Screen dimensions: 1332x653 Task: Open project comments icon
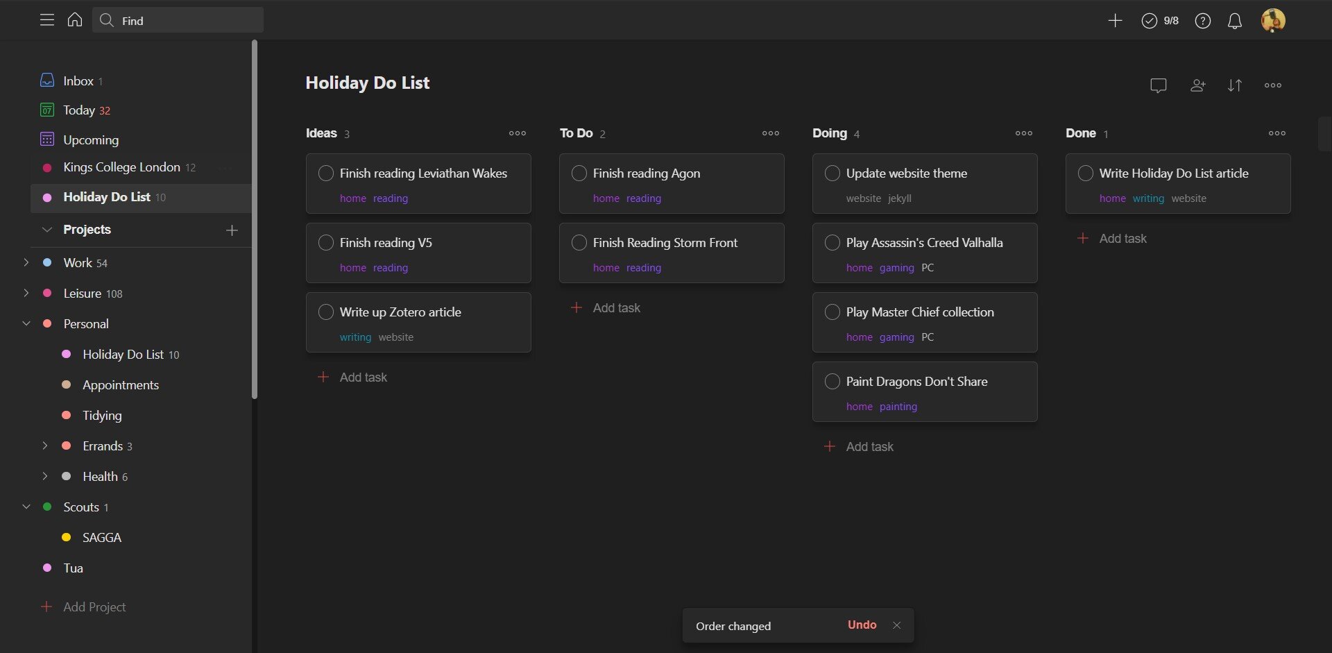click(1159, 85)
